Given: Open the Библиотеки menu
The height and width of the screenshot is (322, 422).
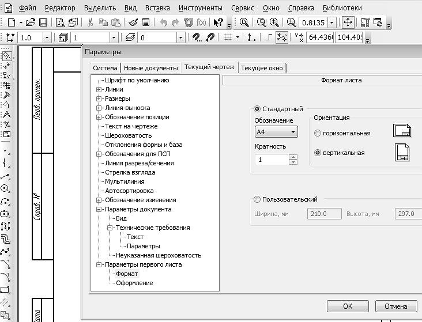Looking at the screenshot, I should 342,8.
